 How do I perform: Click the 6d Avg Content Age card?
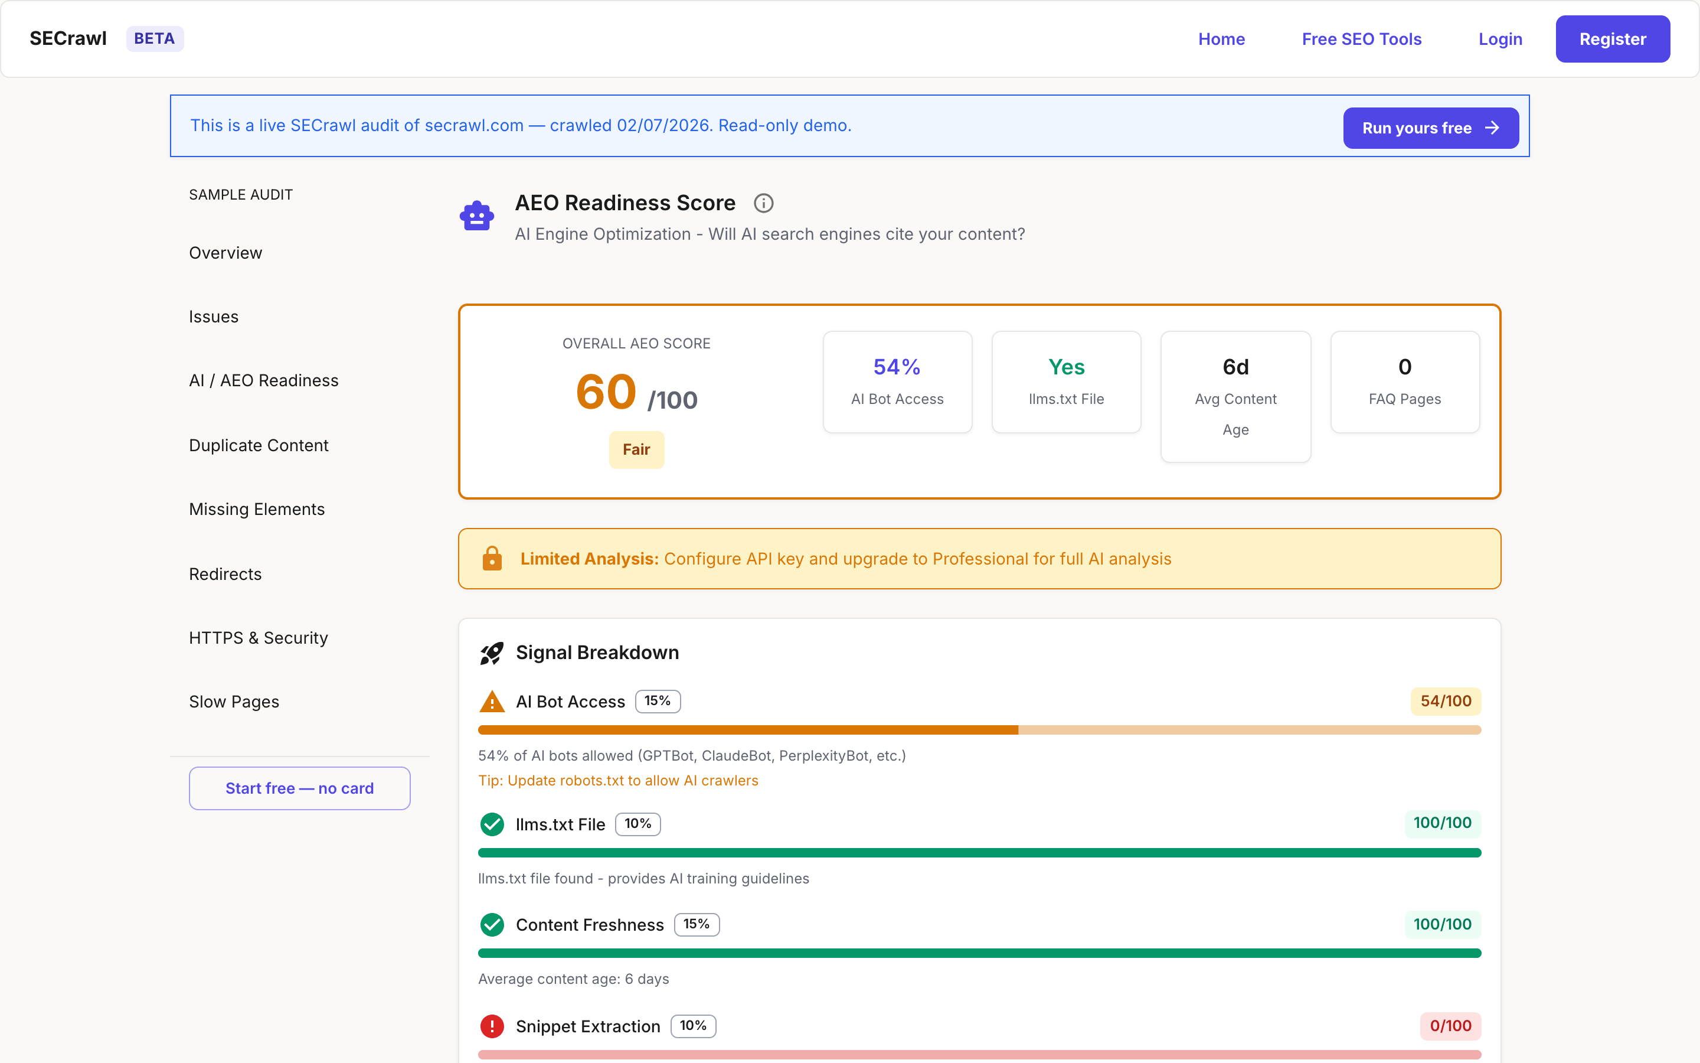point(1235,396)
